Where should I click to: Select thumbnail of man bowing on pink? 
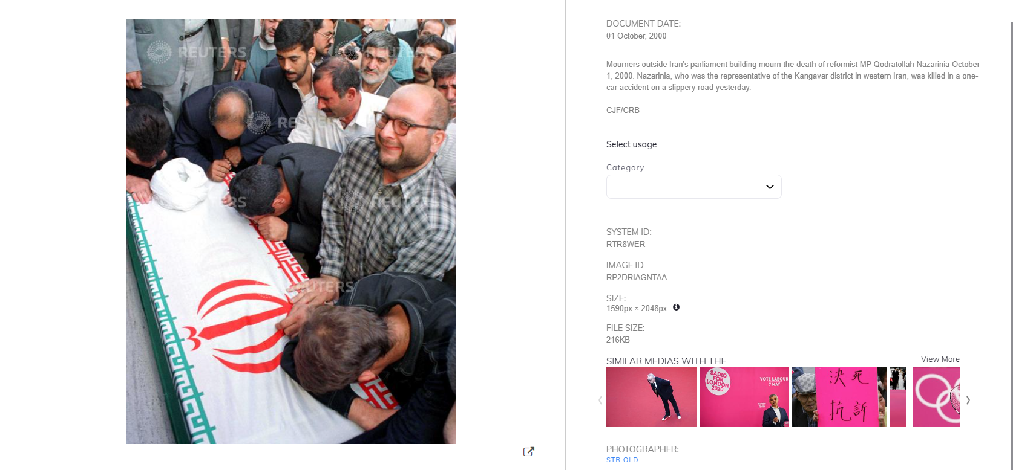652,397
